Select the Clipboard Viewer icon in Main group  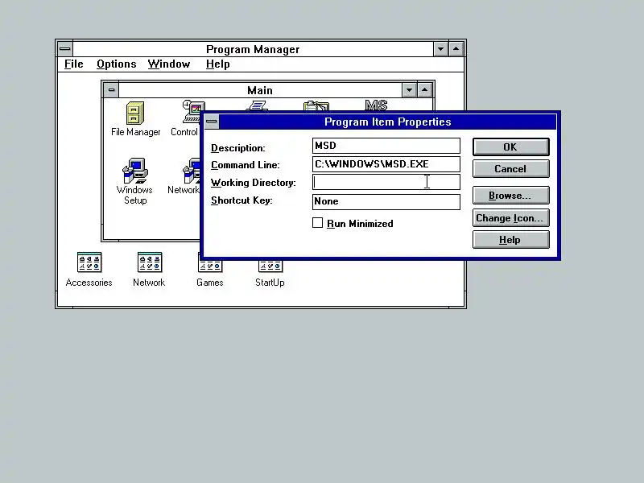[316, 106]
